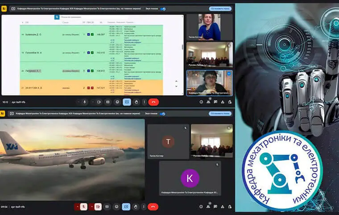This screenshot has width=339, height=215.
Task: Select participant tile with purple K avatar
Action: tap(190, 178)
